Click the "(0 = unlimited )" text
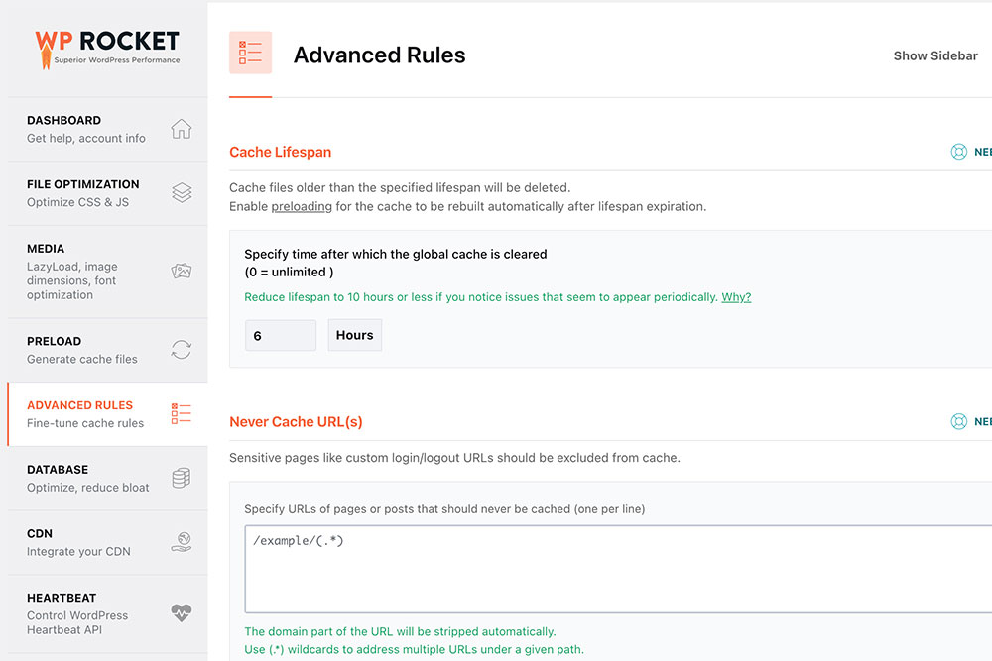This screenshot has width=992, height=661. point(289,272)
